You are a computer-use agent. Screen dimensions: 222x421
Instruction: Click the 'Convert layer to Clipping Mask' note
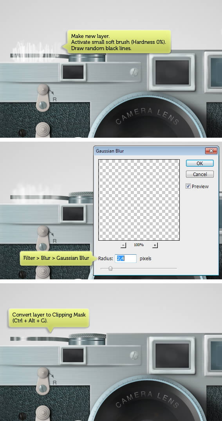click(x=49, y=317)
